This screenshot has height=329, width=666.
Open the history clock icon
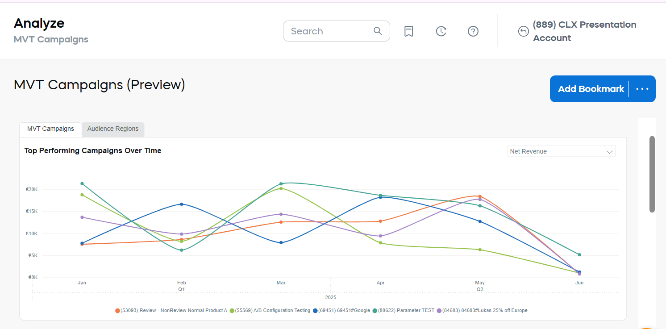click(441, 31)
